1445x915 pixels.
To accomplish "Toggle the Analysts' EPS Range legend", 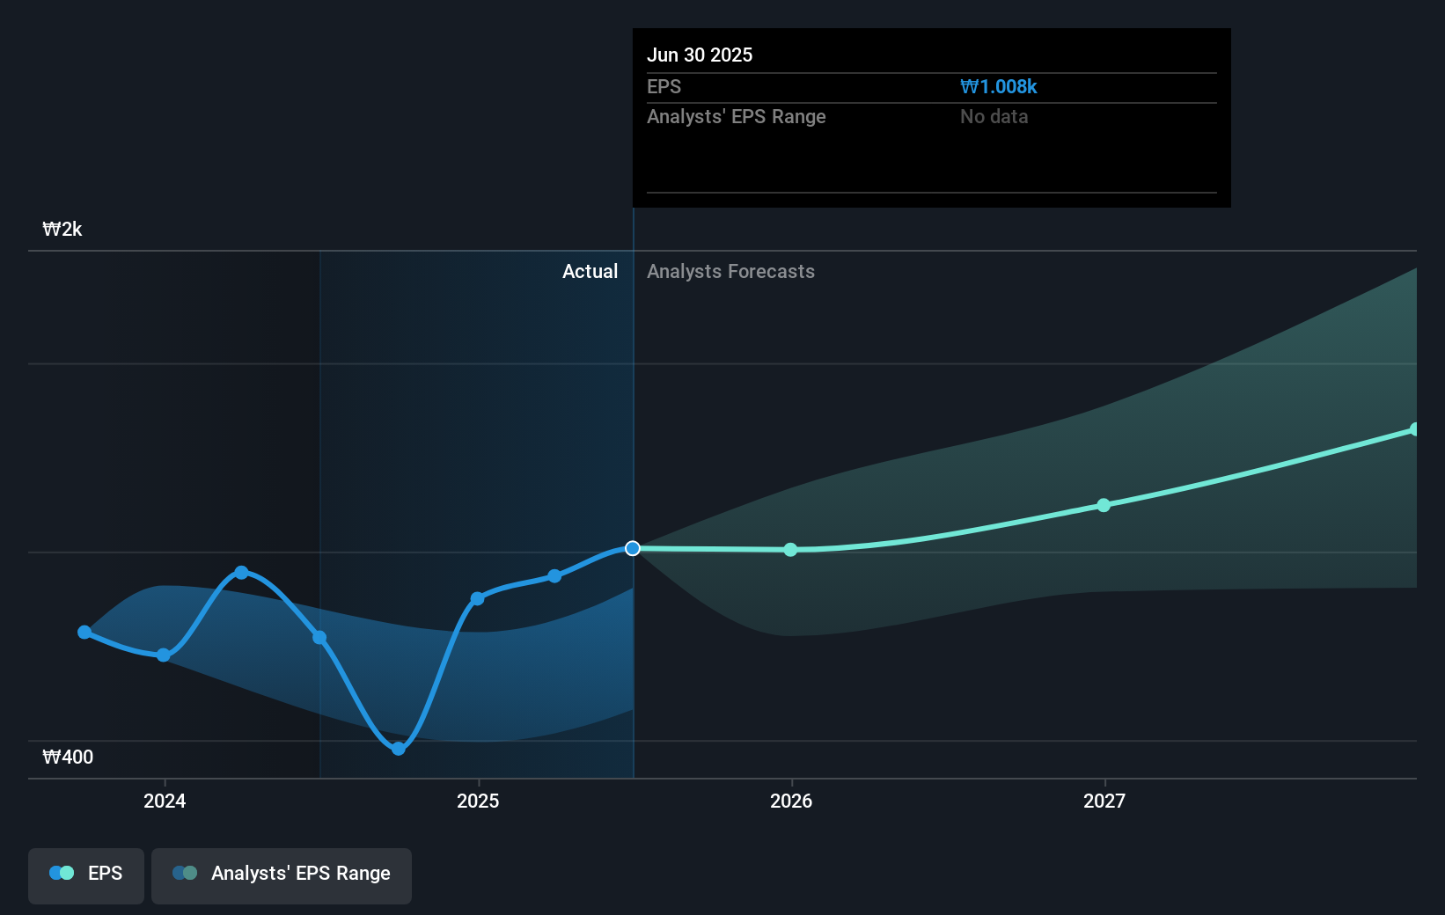I will 281,874.
